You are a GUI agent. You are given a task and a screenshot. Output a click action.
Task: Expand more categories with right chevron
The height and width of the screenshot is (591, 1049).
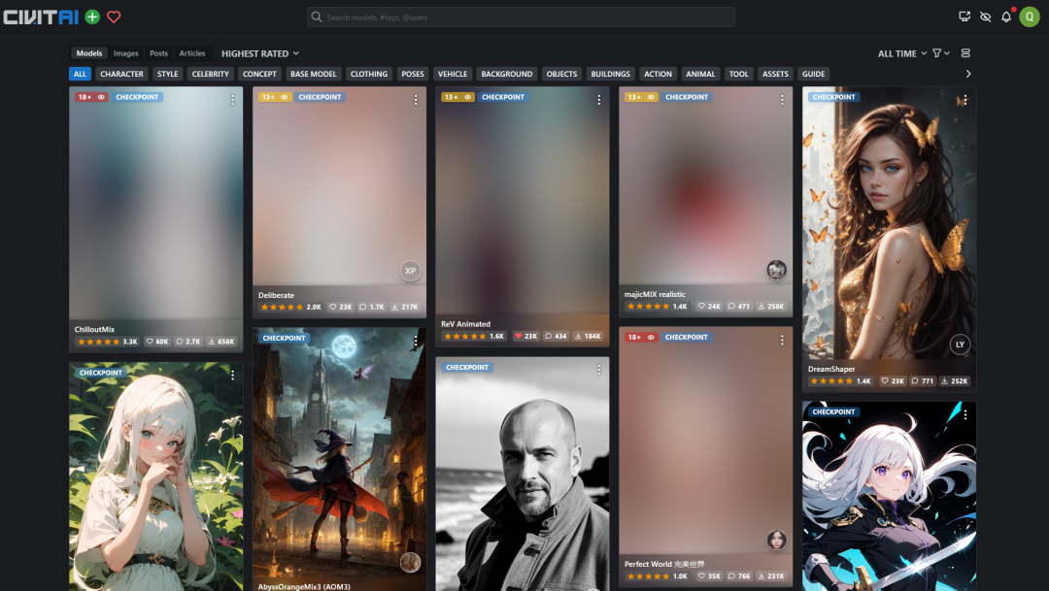click(968, 74)
